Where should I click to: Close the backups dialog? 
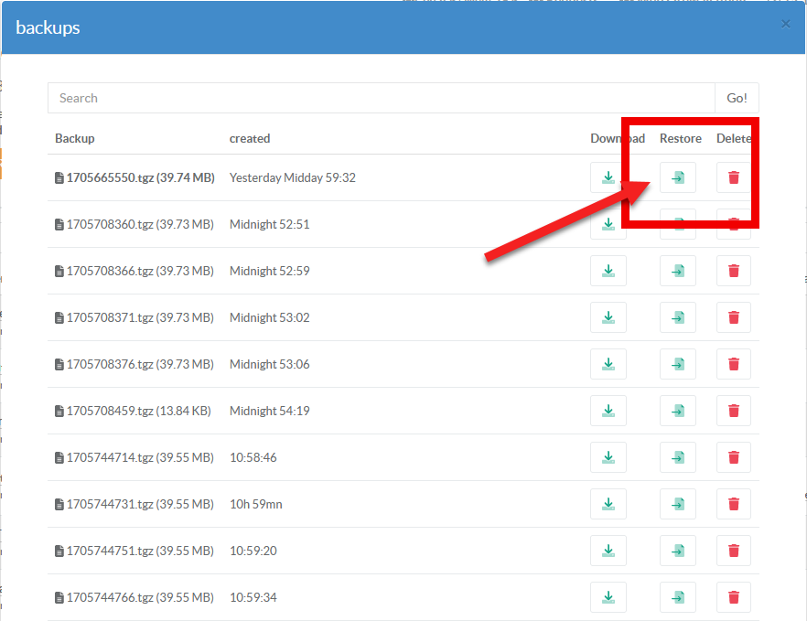tap(785, 25)
